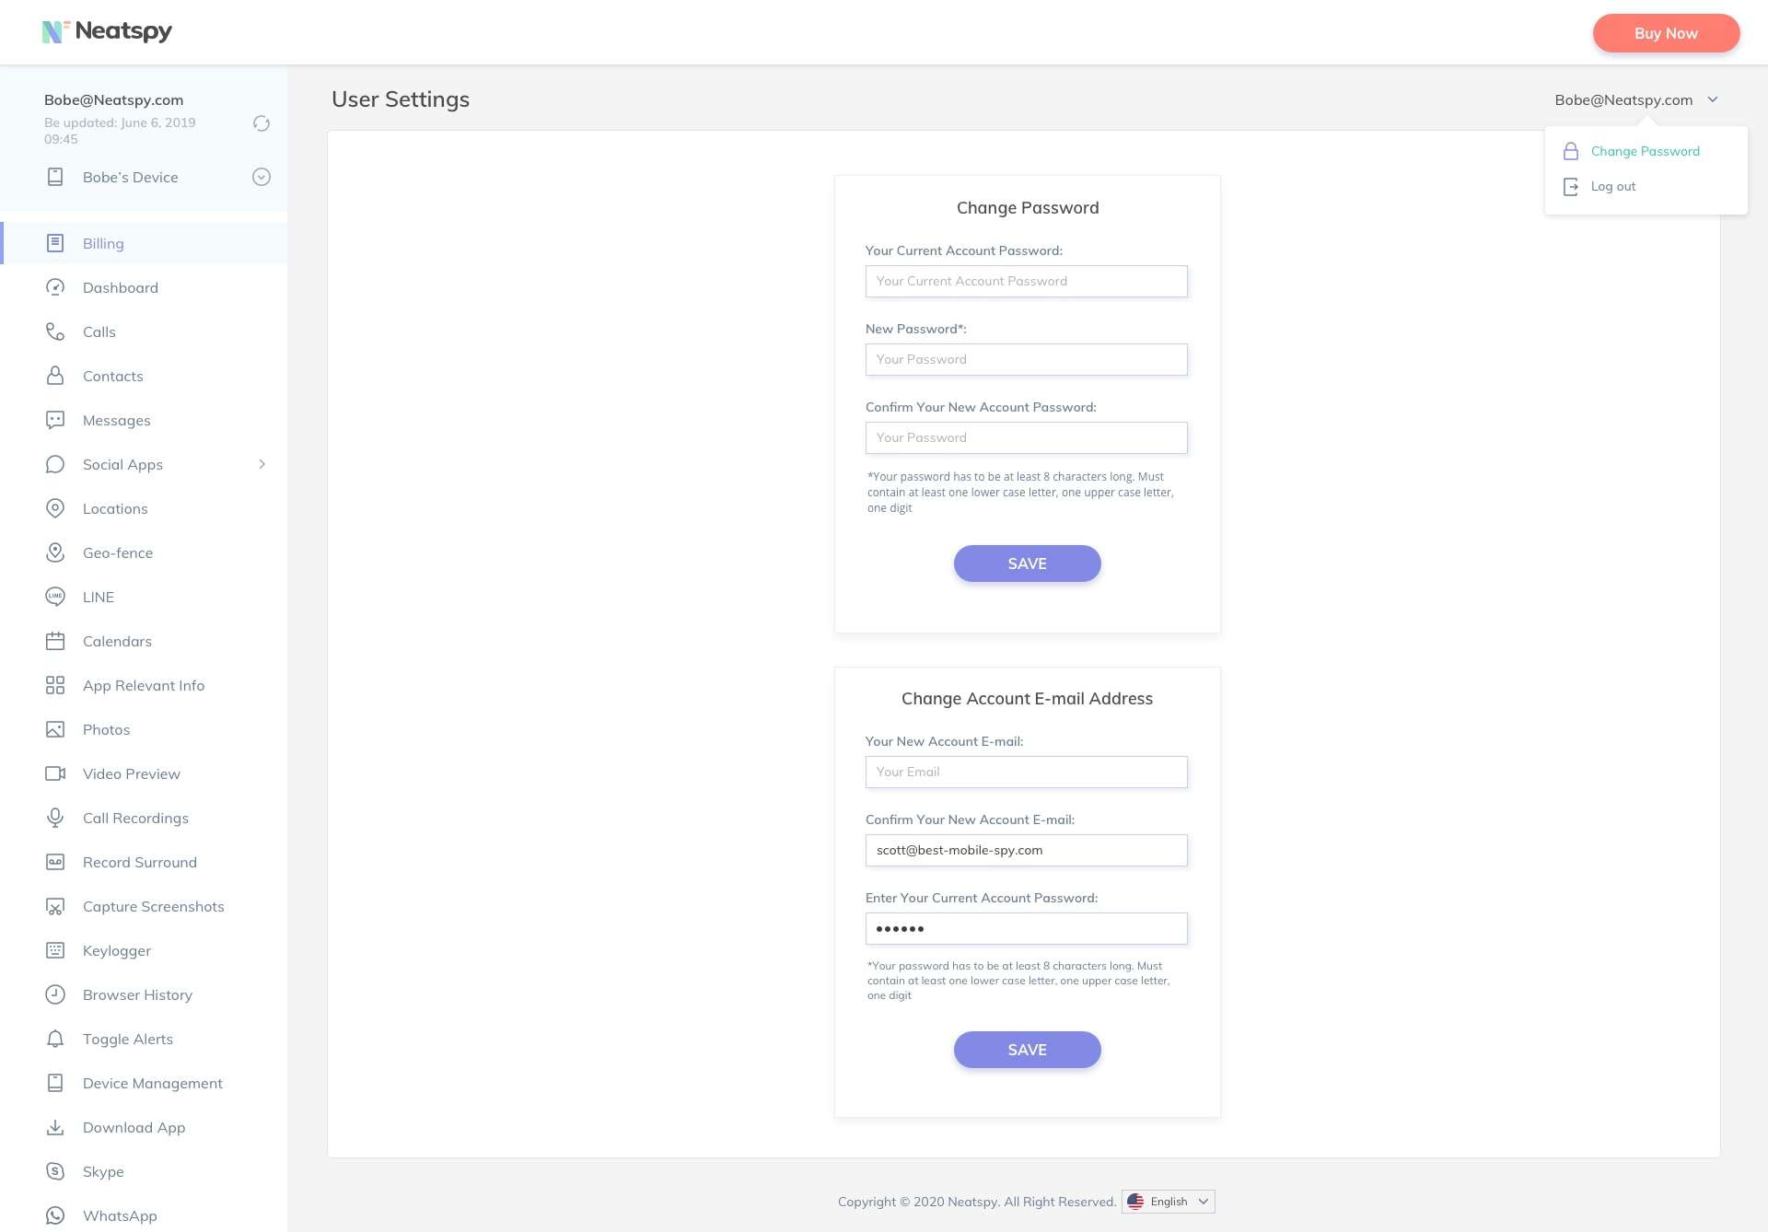Open the English language selector
This screenshot has width=1768, height=1232.
1169,1202
